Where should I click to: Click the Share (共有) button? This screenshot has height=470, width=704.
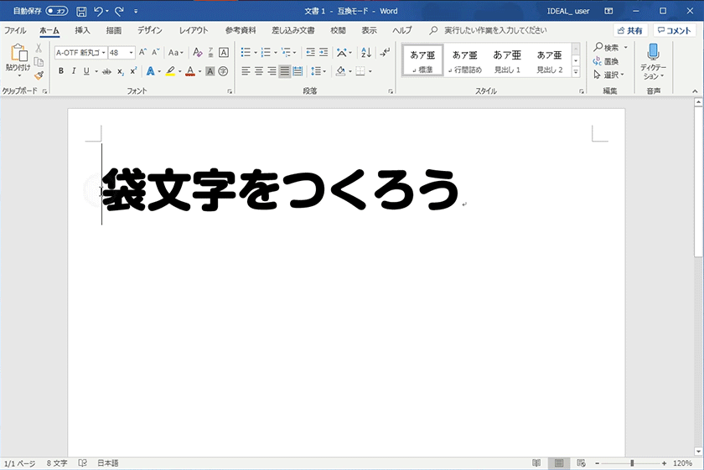pos(630,30)
